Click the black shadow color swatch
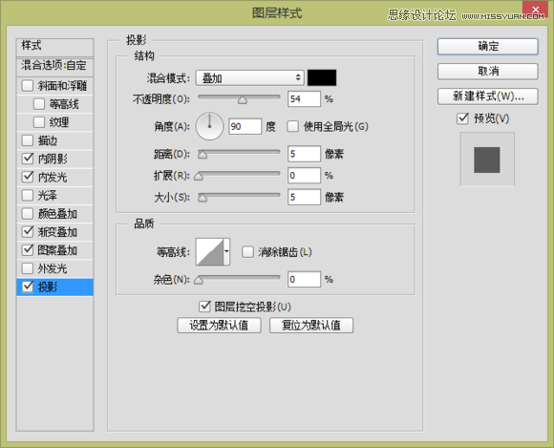The height and width of the screenshot is (448, 554). 322,77
